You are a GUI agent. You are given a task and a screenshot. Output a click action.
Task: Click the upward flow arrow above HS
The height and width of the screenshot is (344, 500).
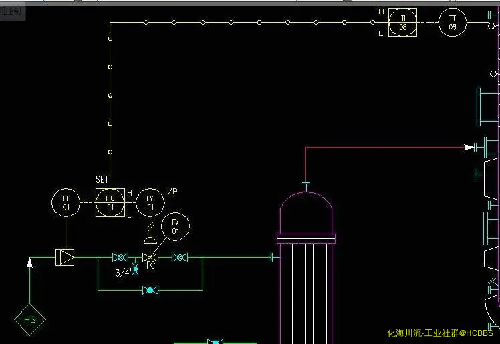coord(30,263)
